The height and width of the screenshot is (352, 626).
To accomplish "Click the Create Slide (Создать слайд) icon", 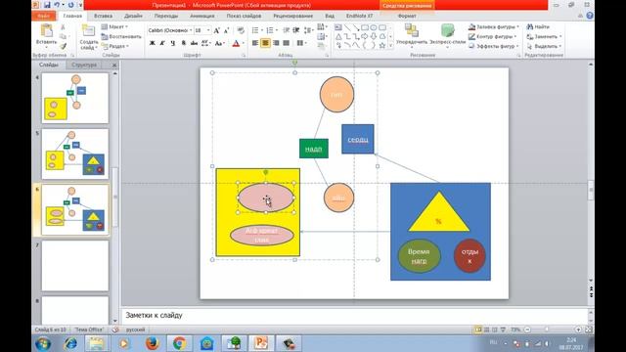I will point(88,31).
